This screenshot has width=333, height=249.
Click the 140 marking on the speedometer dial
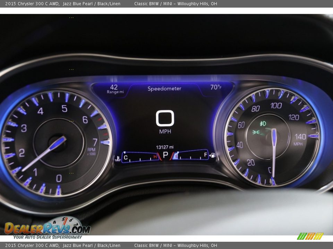300,137
